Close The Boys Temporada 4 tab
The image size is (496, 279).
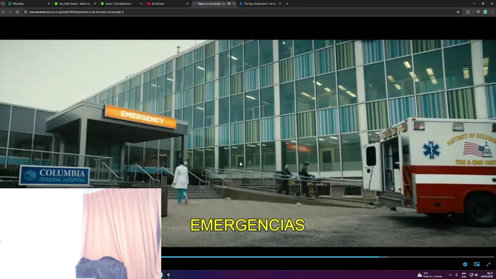(x=280, y=3)
